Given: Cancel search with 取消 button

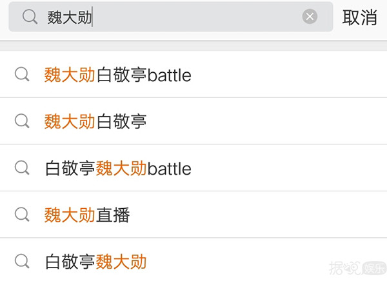Looking at the screenshot, I should 360,17.
